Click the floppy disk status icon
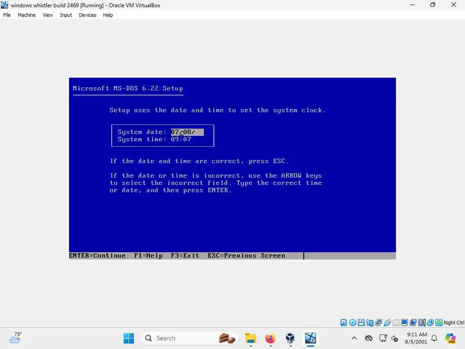The image size is (465, 349). (361, 323)
